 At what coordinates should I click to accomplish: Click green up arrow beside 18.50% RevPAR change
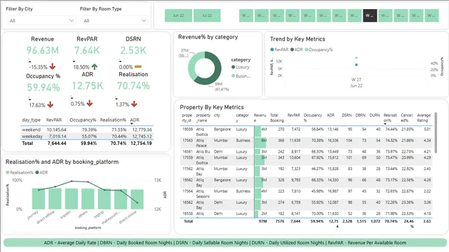(x=95, y=67)
